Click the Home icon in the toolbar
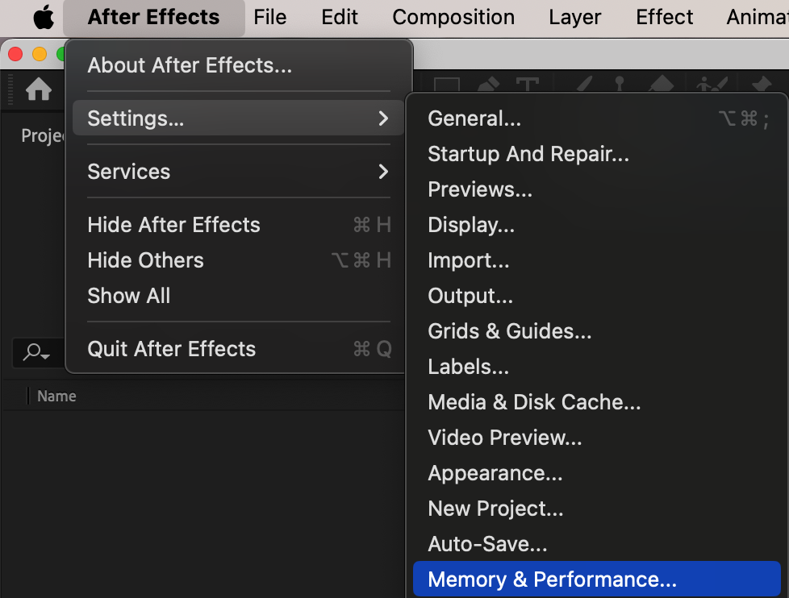 pos(38,89)
